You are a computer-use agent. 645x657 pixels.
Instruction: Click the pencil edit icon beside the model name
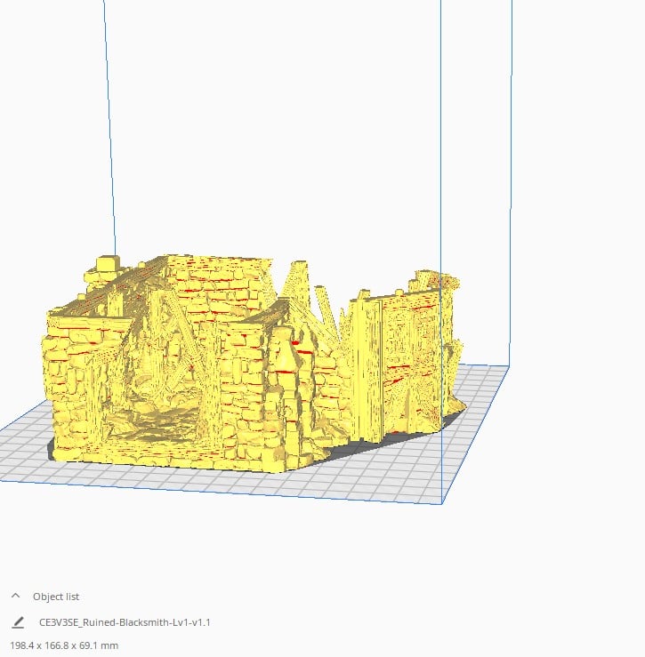[18, 622]
